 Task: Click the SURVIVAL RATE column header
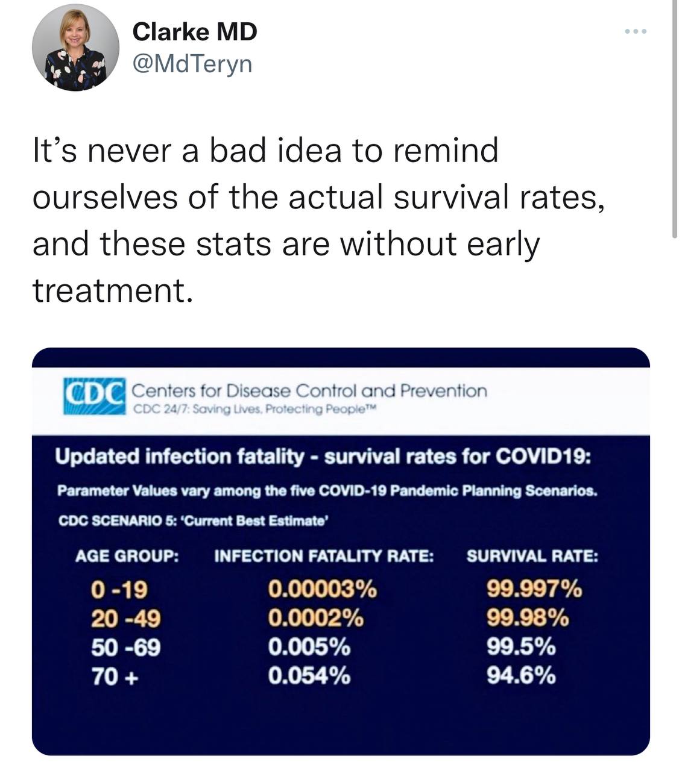coord(532,556)
